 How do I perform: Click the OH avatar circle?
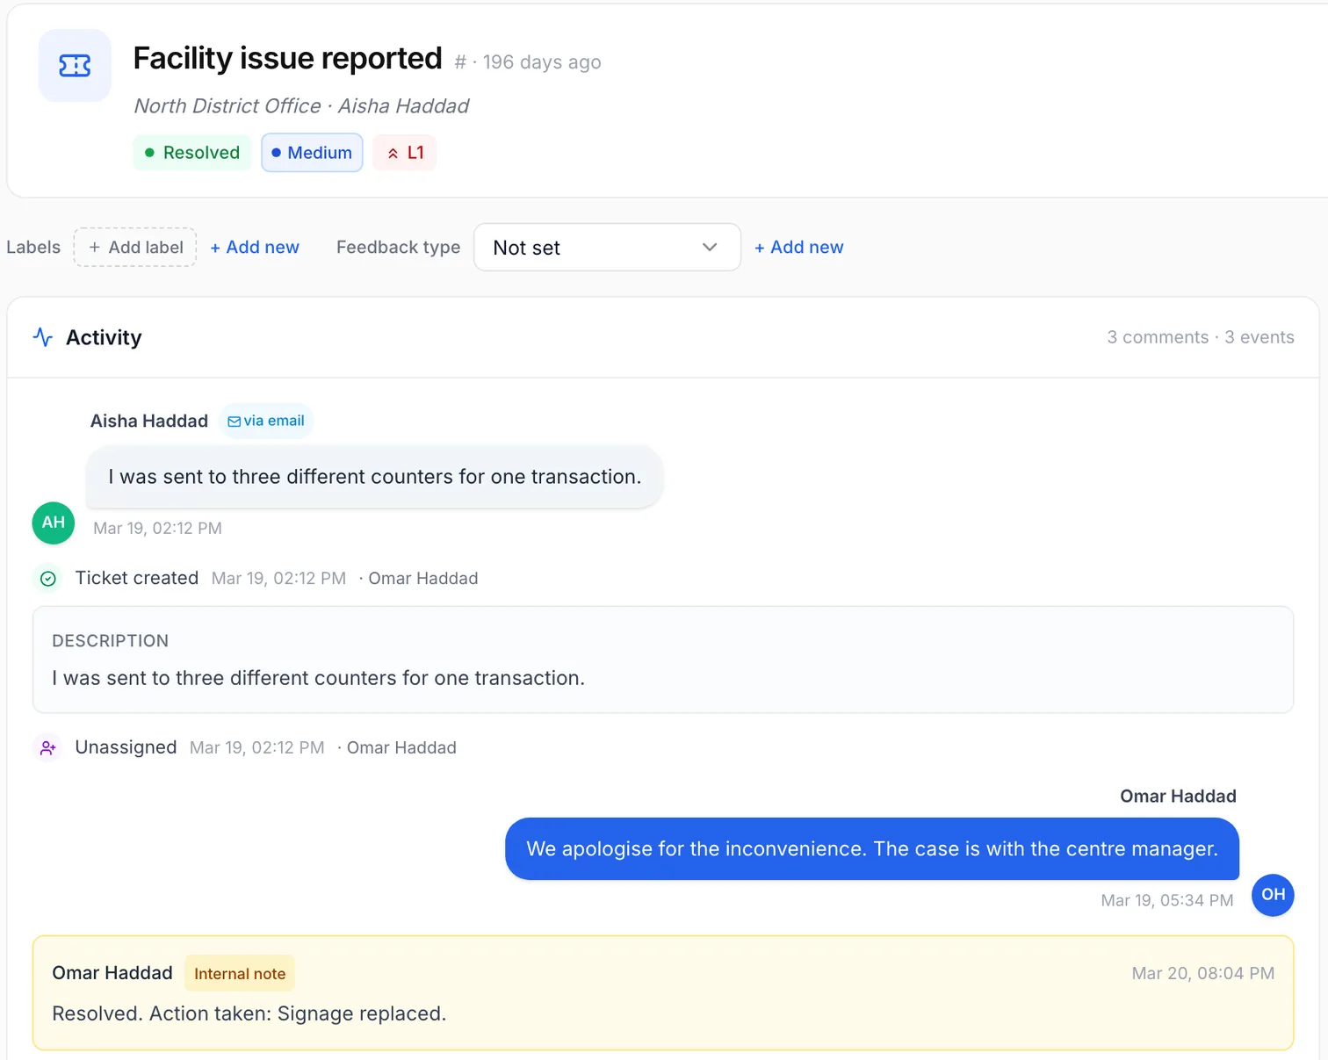click(x=1273, y=895)
